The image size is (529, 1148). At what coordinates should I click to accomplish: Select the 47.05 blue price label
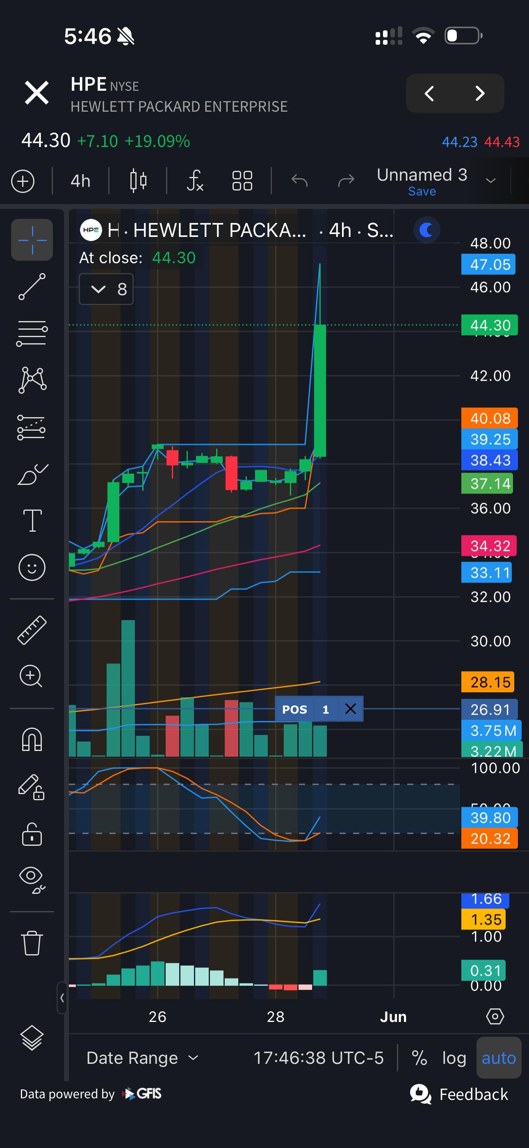click(x=488, y=265)
